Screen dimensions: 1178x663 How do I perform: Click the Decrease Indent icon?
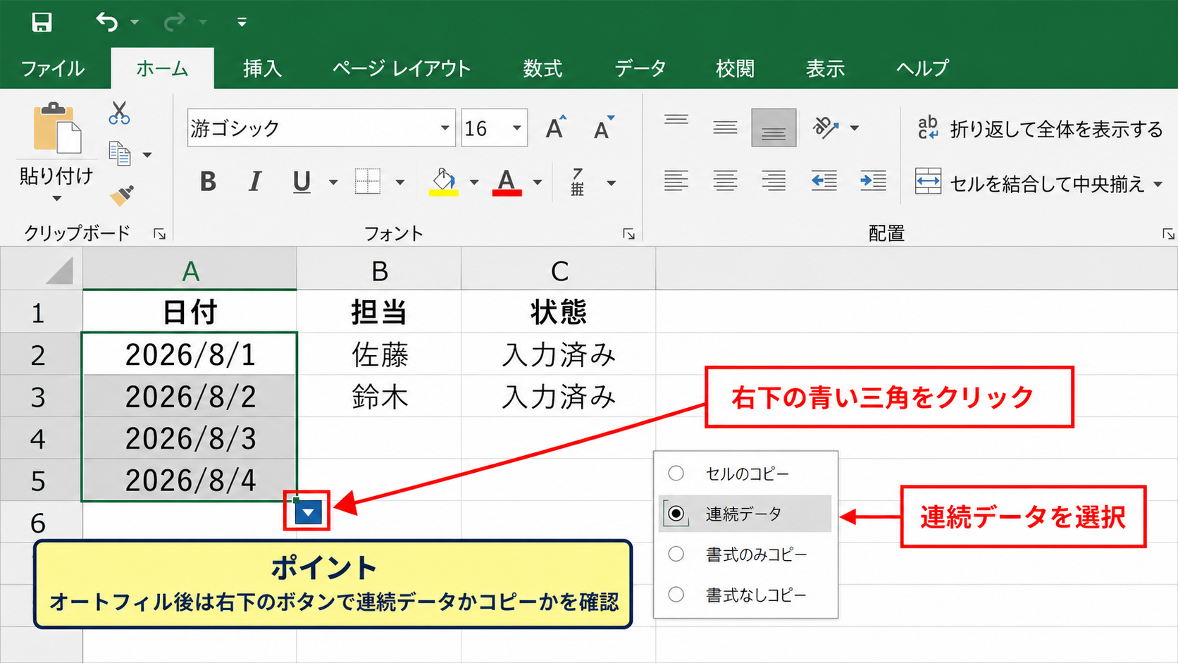824,182
